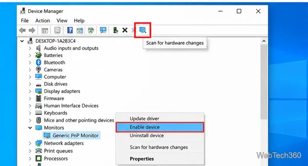Click the Batteries icon in the tree

click(38, 55)
